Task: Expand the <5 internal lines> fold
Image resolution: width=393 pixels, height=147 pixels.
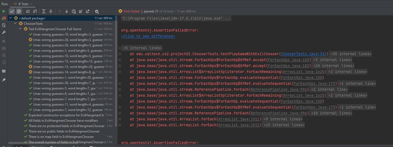Action: 120,48
